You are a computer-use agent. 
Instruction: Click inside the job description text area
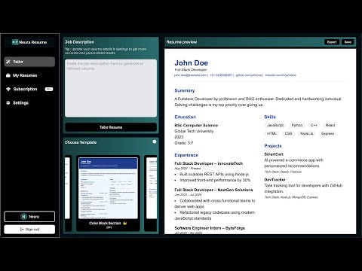111,88
